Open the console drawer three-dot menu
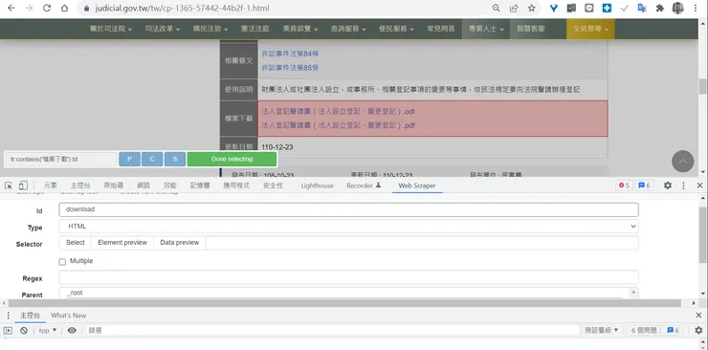 click(8, 316)
